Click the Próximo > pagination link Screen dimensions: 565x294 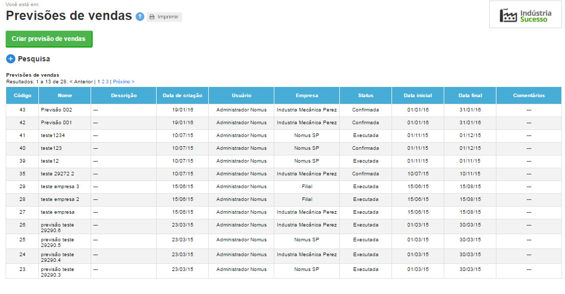click(x=123, y=81)
